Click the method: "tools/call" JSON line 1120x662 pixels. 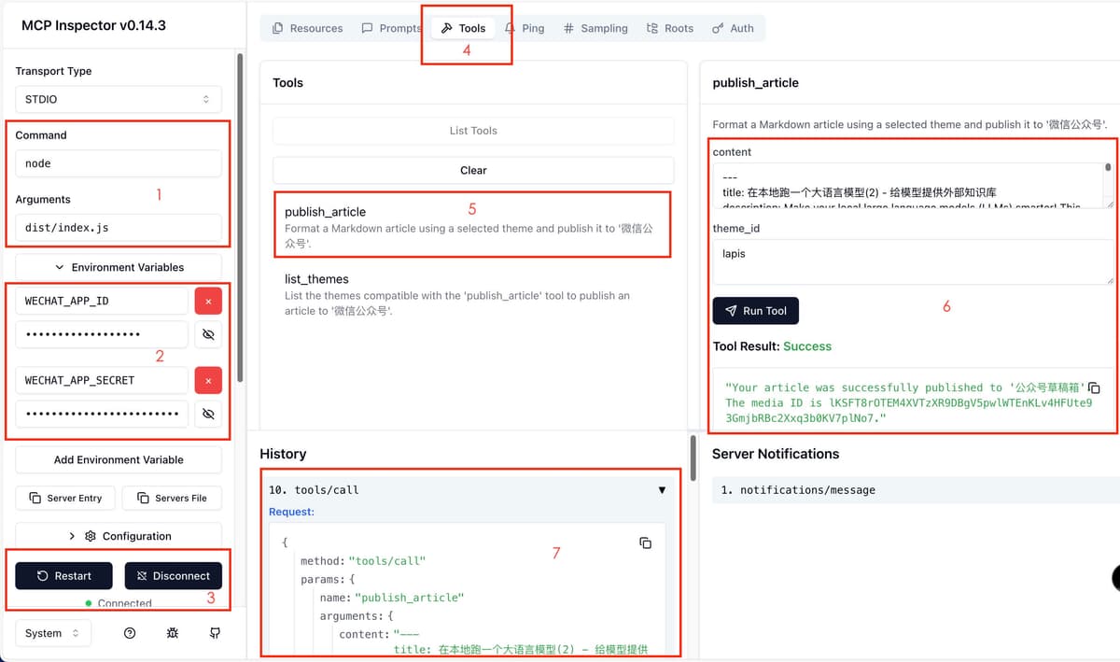tap(363, 561)
